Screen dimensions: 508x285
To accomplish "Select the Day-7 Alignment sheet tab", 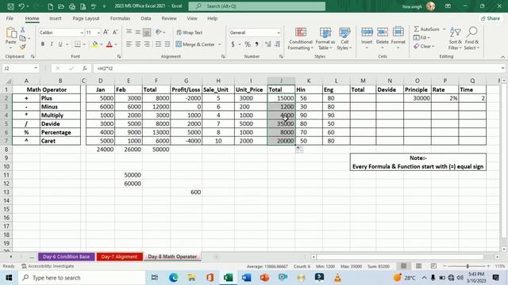I will pyautogui.click(x=119, y=256).
